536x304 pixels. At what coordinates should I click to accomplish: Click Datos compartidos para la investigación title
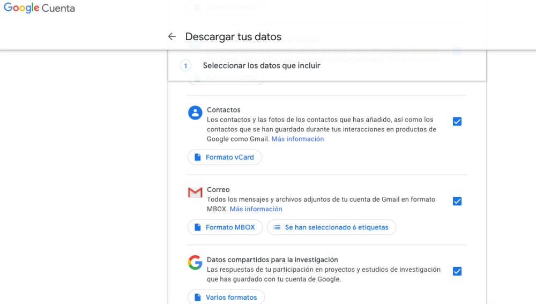(x=272, y=259)
